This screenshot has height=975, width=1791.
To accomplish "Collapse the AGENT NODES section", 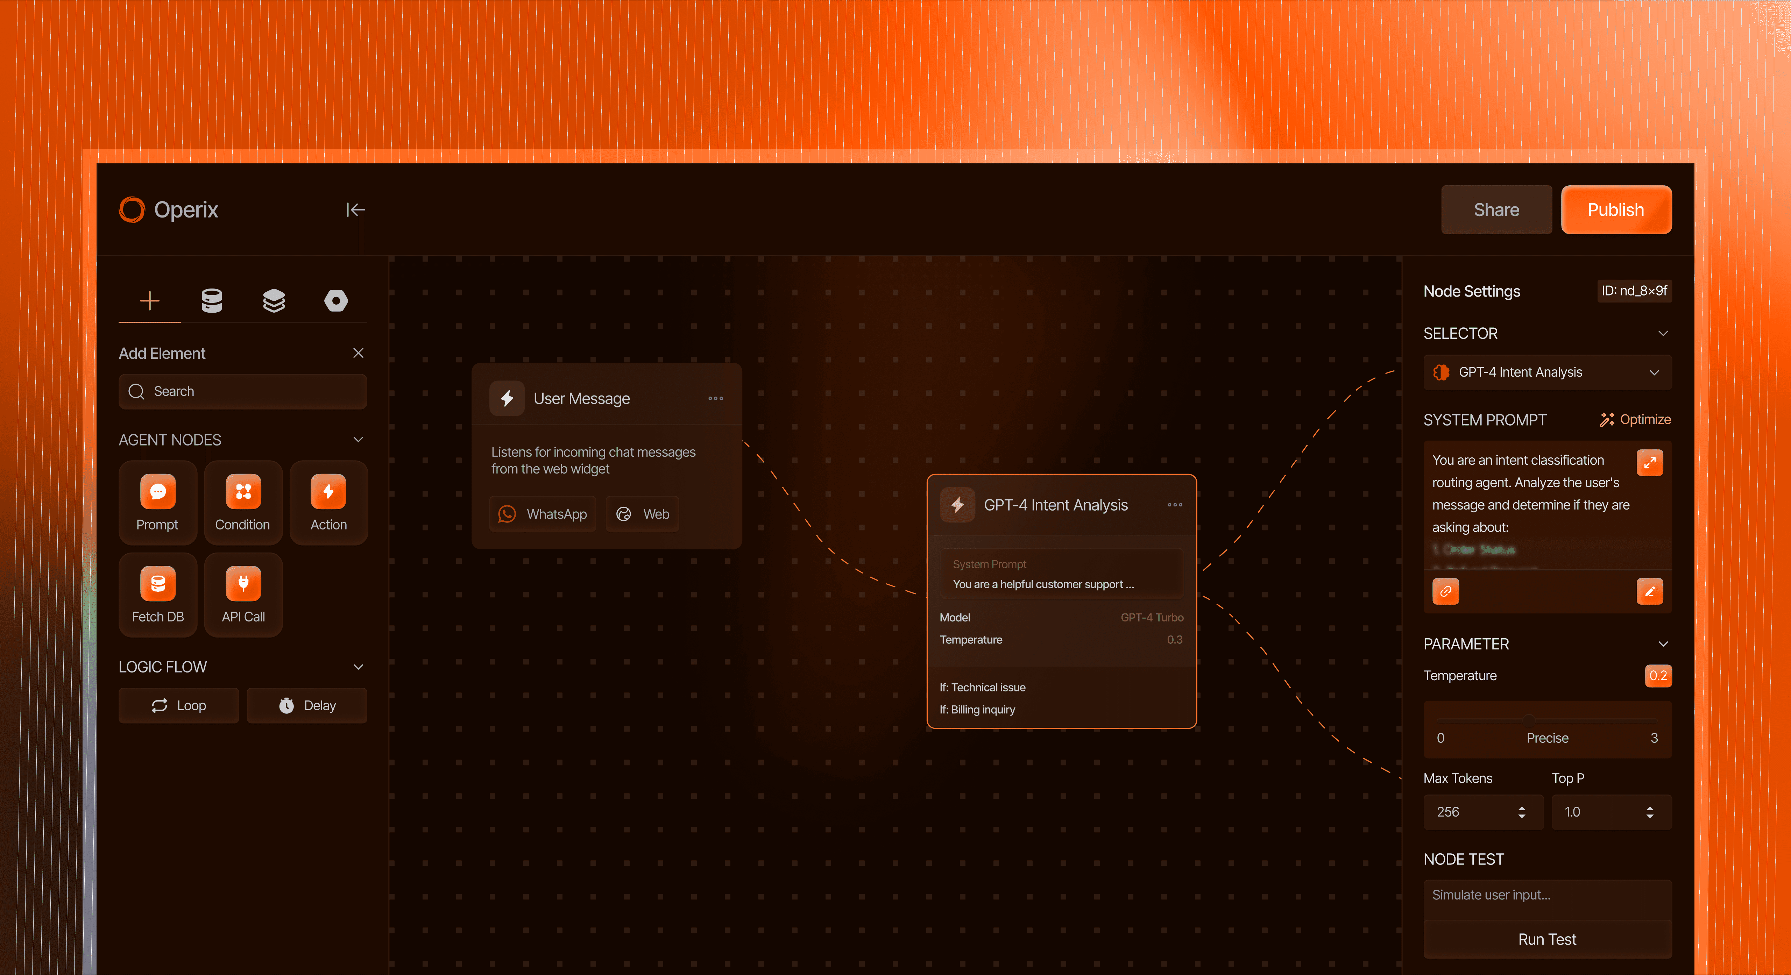I will point(358,440).
